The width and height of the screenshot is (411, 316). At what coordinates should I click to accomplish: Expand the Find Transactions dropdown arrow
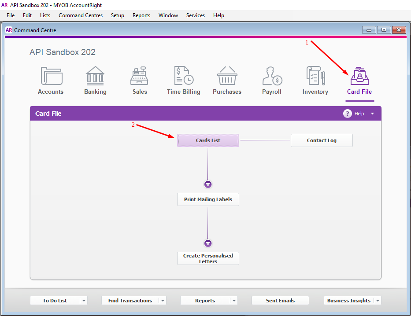163,301
